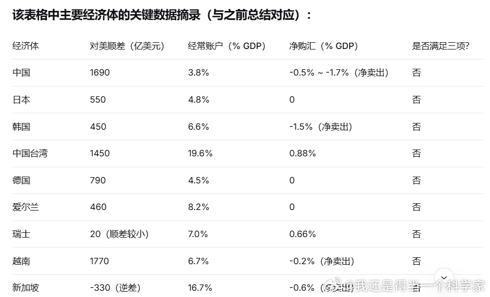The height and width of the screenshot is (297, 490).
Task: Select the 德国 row label
Action: [x=21, y=180]
